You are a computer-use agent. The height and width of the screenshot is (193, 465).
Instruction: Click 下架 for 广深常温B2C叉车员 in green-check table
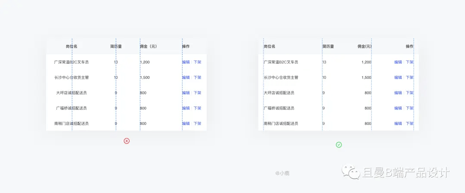pos(410,62)
